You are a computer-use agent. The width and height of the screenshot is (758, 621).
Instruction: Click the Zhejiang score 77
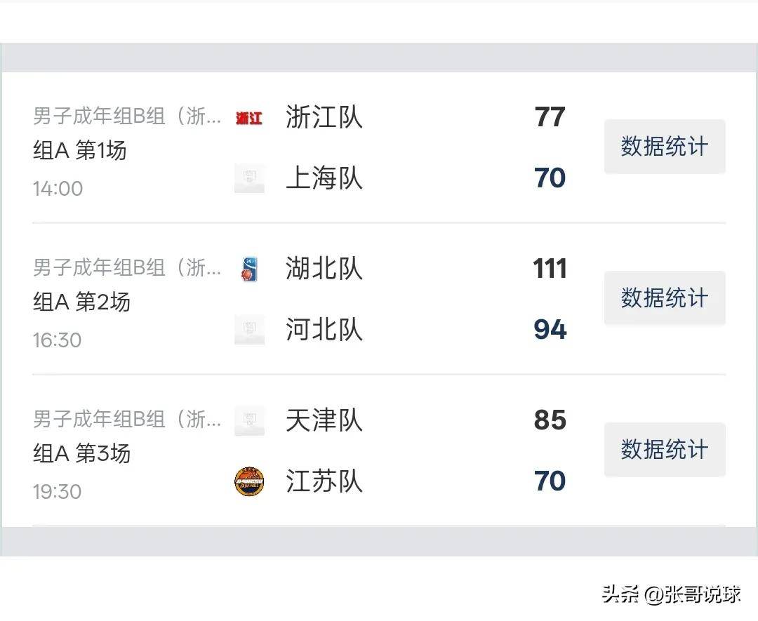coord(550,117)
